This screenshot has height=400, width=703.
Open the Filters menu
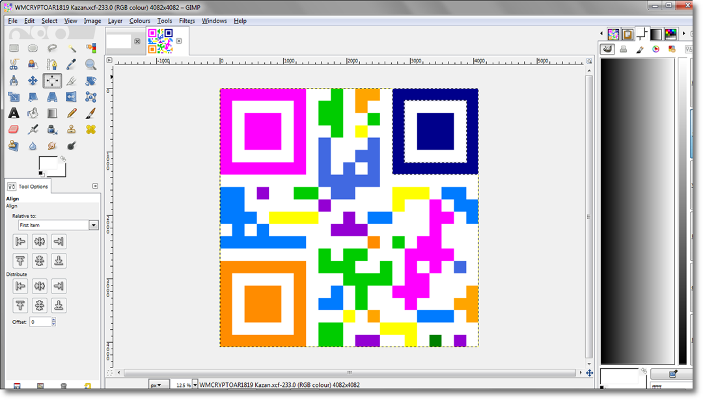[187, 21]
